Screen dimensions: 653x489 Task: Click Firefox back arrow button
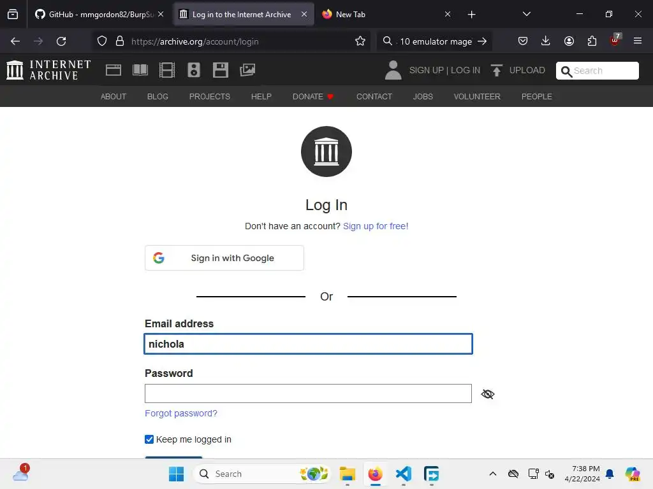click(15, 41)
